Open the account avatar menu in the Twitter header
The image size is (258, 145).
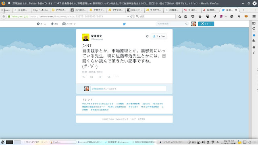pos(193,24)
